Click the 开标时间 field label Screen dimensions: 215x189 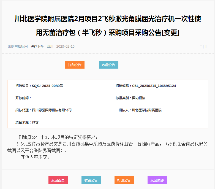tap(23, 98)
